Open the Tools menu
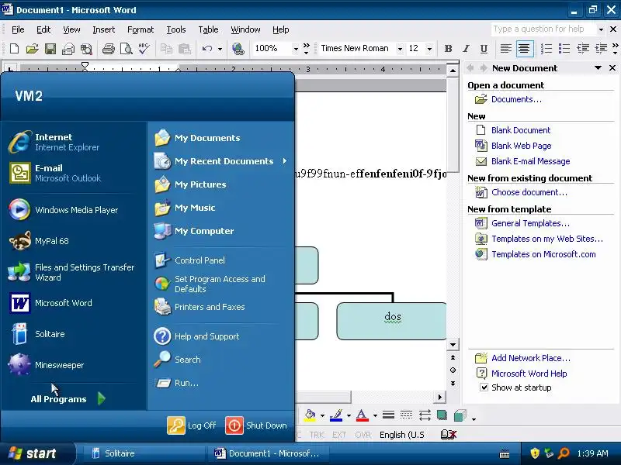This screenshot has height=465, width=621. click(x=176, y=29)
